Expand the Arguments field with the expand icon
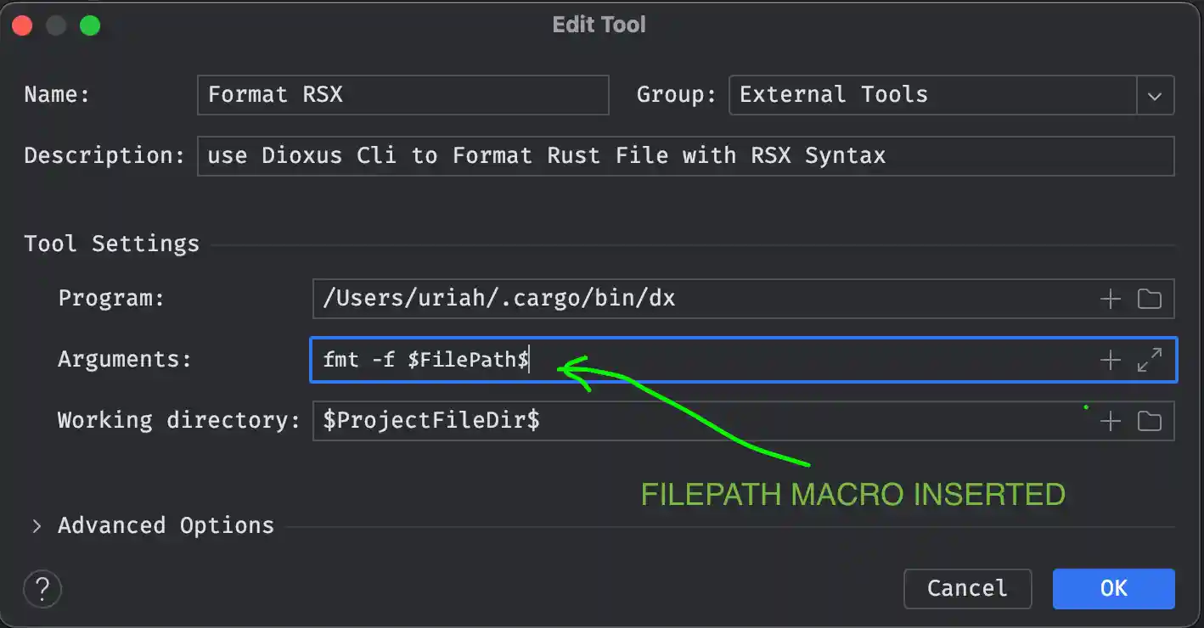The image size is (1204, 628). pyautogui.click(x=1150, y=361)
